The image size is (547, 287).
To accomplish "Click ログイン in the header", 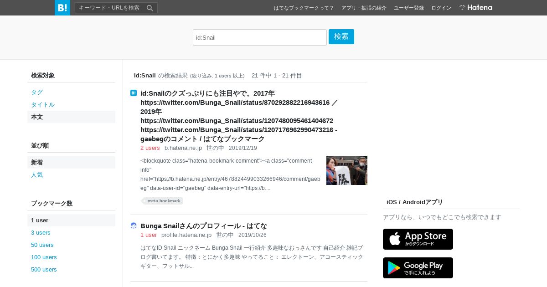I will point(441,8).
